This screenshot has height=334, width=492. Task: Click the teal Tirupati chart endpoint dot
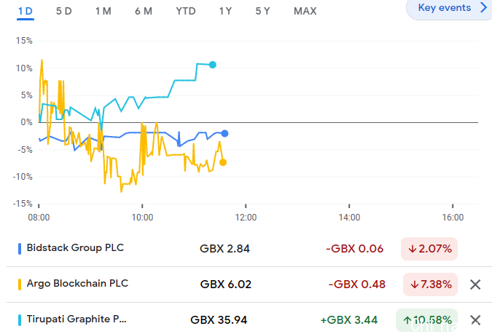click(x=212, y=65)
